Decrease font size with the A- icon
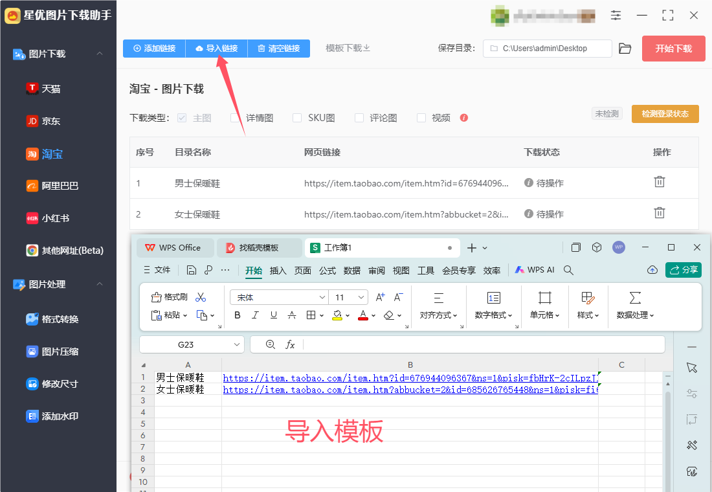The height and width of the screenshot is (492, 712). (398, 297)
